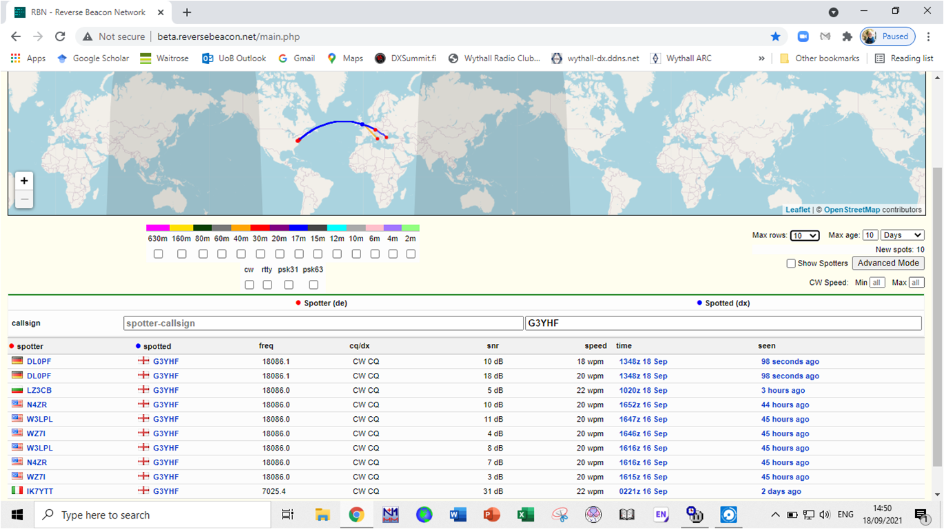Expand the hidden bookmarks overflow chevron

pyautogui.click(x=761, y=58)
